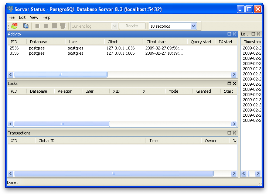Open the Help menu
Image resolution: width=269 pixels, height=195 pixels.
(x=46, y=17)
